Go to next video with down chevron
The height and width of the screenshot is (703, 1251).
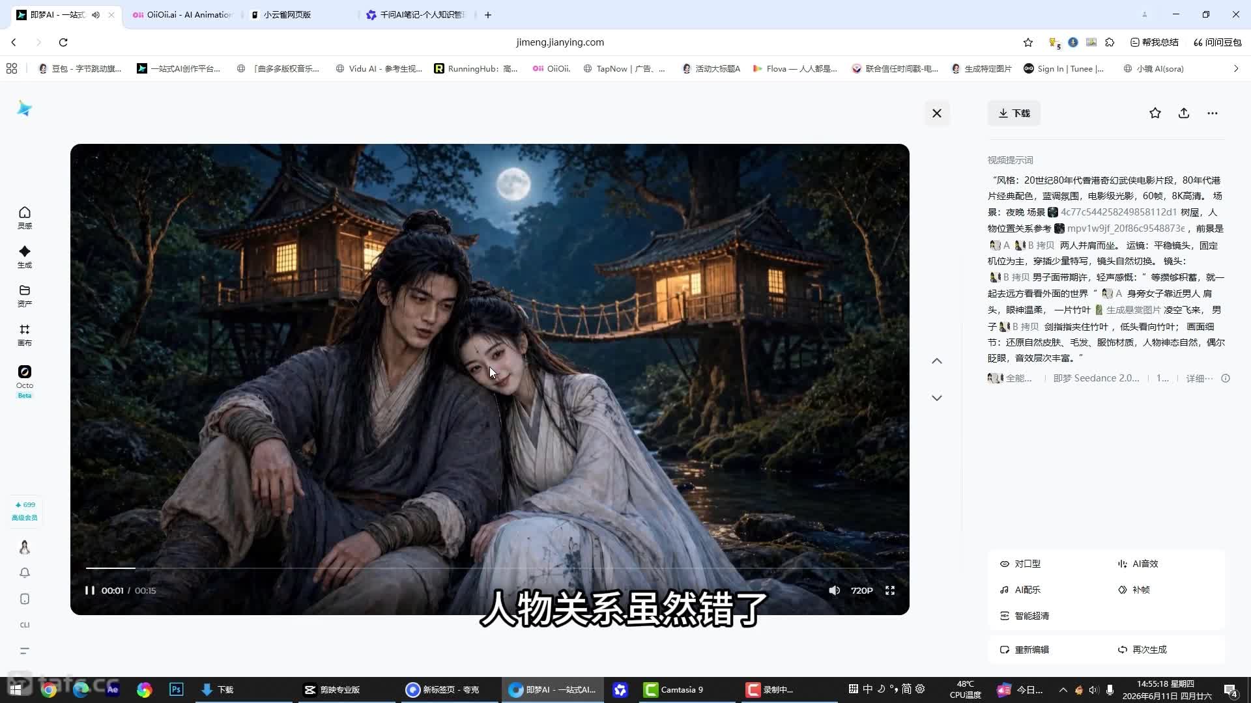(937, 398)
